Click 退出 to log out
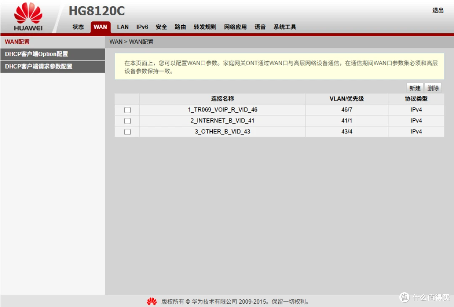Image resolution: width=454 pixels, height=307 pixels. 438,11
